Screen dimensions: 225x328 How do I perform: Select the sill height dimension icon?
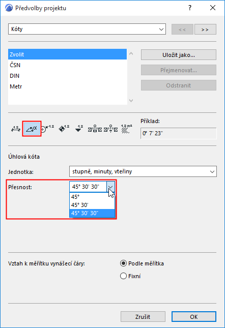[x=111, y=129]
